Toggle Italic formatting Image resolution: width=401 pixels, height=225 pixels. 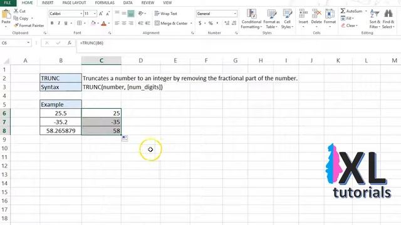pos(59,23)
